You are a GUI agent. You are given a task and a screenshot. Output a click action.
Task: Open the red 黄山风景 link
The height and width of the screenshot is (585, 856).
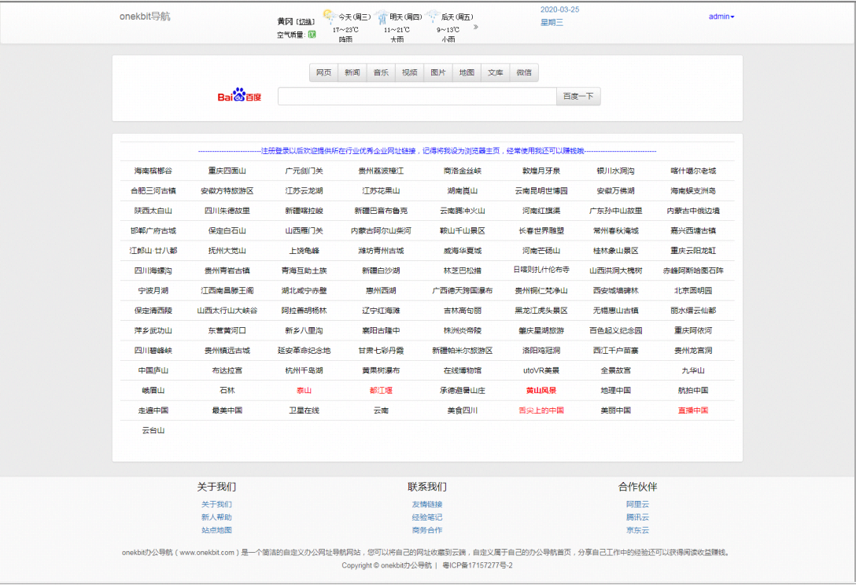tap(541, 391)
